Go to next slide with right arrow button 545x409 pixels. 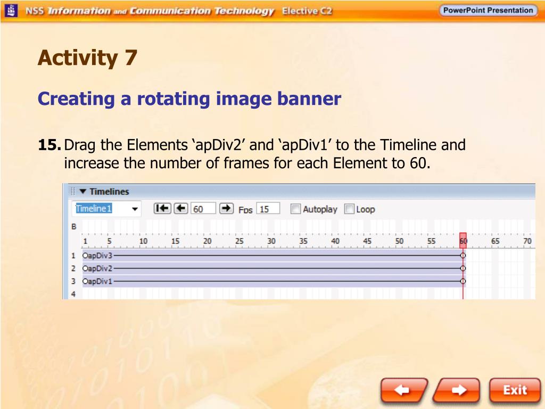[457, 390]
